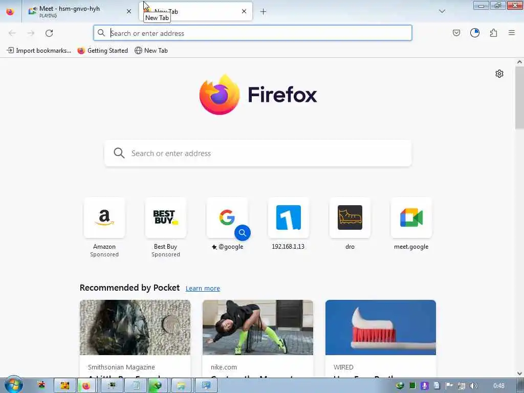Open the Extensions puzzle icon
The image size is (524, 393).
coord(494,33)
